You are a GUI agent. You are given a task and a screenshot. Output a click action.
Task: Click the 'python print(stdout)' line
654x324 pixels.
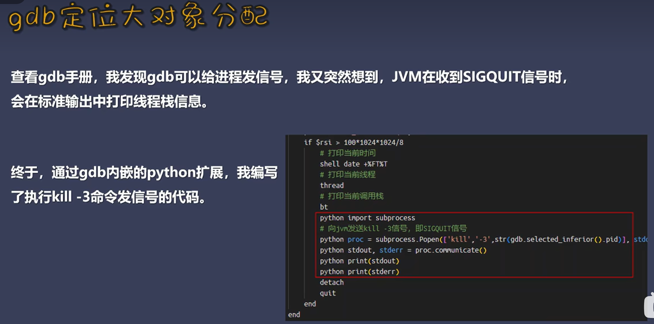[359, 261]
